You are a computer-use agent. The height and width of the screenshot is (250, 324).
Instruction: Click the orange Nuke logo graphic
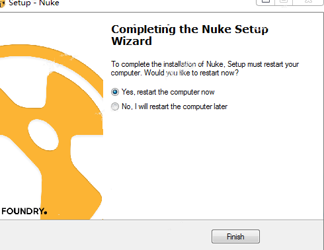[52, 132]
